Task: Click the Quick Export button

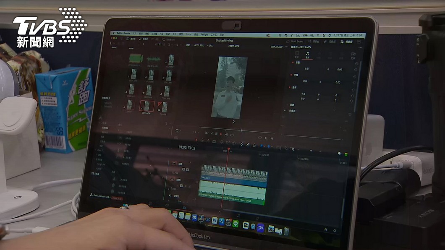Action: 295,42
